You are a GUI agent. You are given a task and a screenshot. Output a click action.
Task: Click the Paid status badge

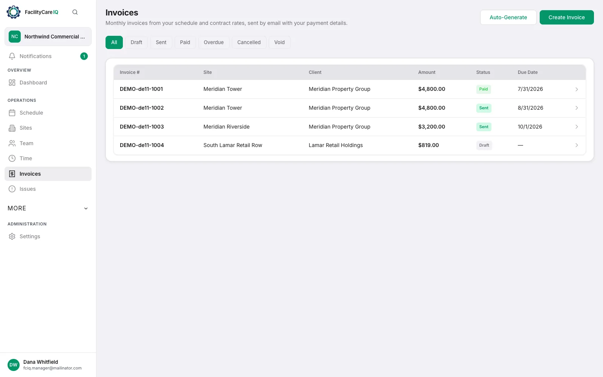tap(484, 89)
